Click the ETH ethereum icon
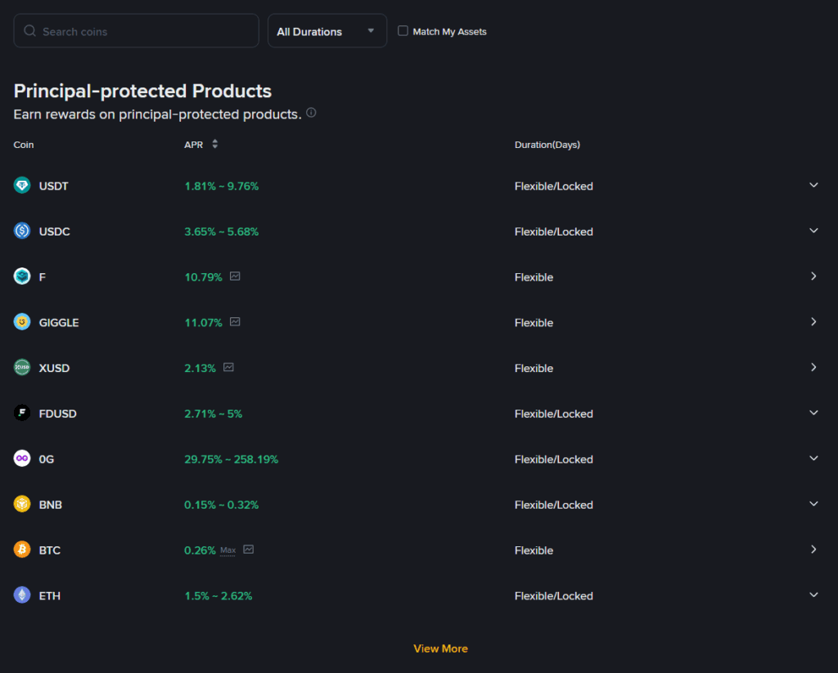 (22, 595)
